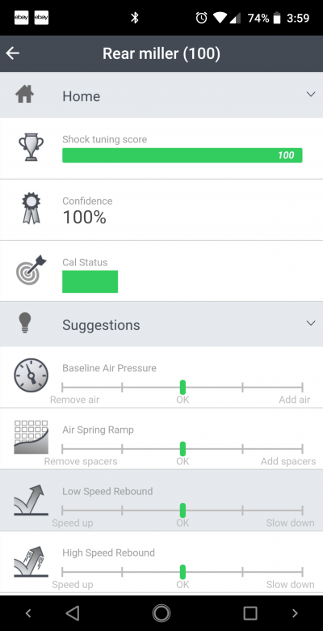The height and width of the screenshot is (631, 323).
Task: Tap the Android recent apps square
Action: pyautogui.click(x=250, y=613)
